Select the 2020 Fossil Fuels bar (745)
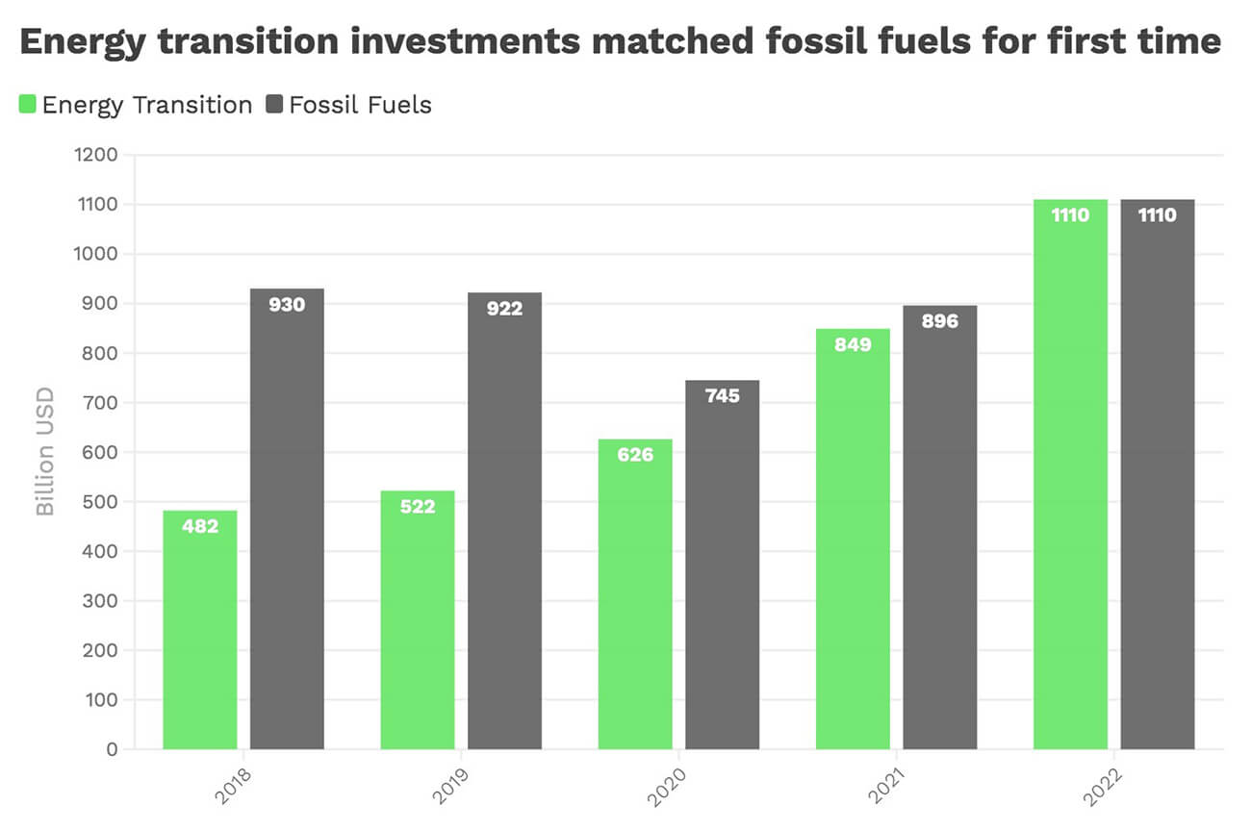This screenshot has width=1251, height=831. [x=722, y=565]
